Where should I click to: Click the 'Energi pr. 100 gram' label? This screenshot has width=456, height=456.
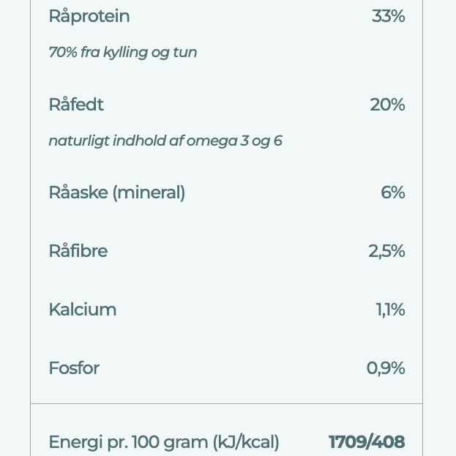(x=128, y=442)
